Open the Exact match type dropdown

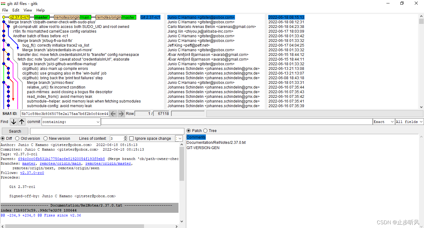click(x=384, y=122)
